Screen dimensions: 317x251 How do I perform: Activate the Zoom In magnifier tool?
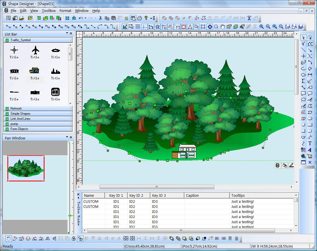[261, 26]
